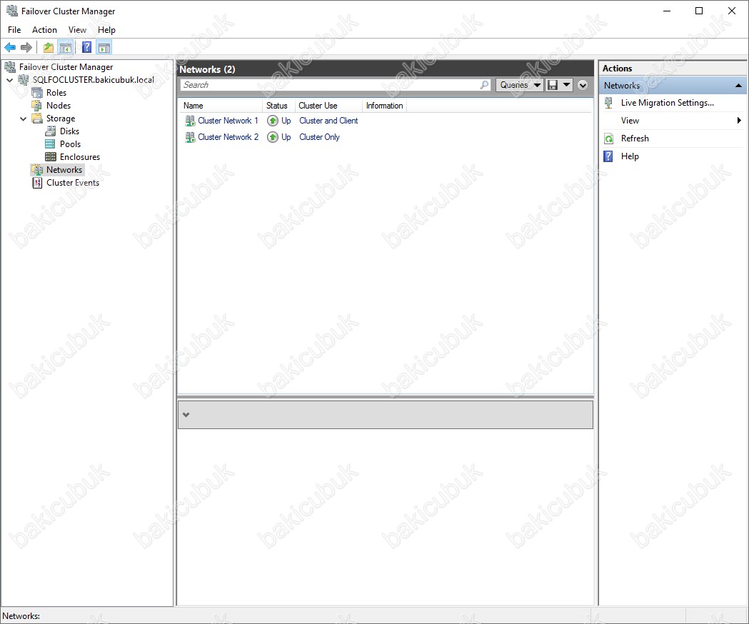Click the Help link in Actions pane
Image resolution: width=749 pixels, height=624 pixels.
pos(630,156)
